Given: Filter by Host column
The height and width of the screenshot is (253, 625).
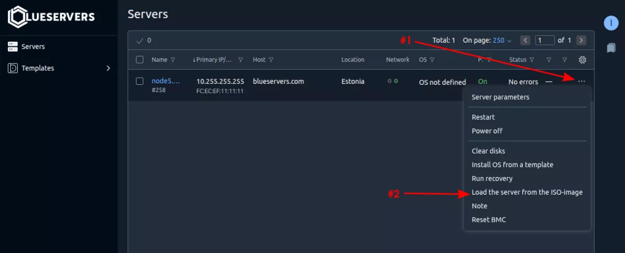Looking at the screenshot, I should click(271, 60).
